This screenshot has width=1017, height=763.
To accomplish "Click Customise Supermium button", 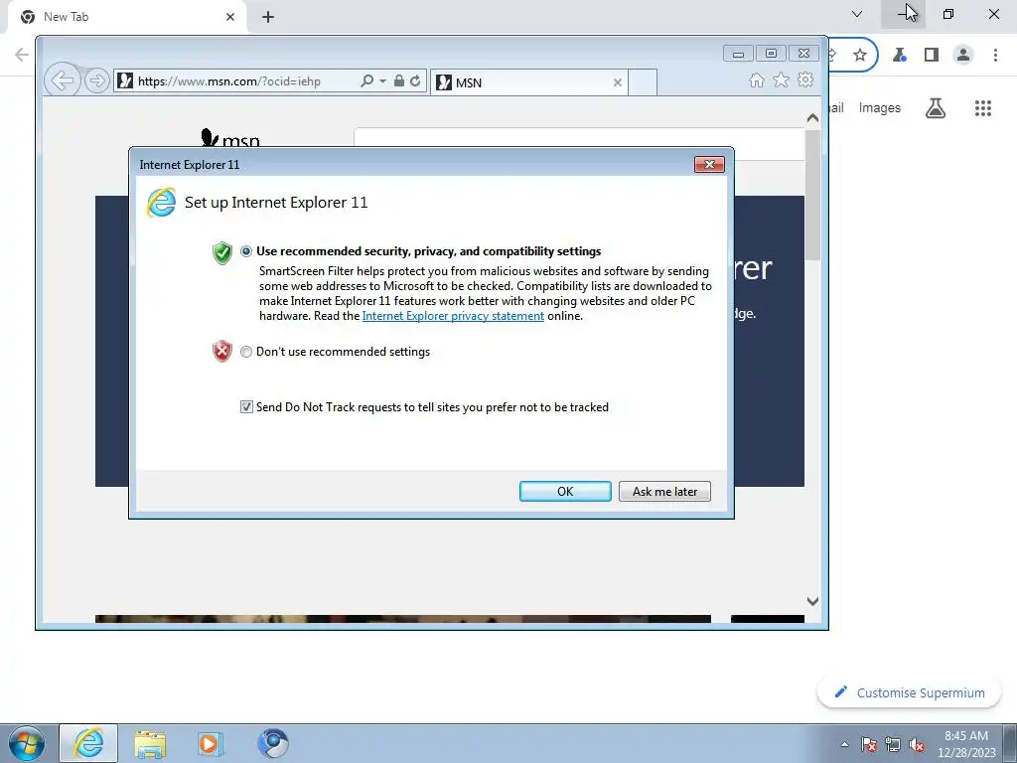I will [910, 692].
